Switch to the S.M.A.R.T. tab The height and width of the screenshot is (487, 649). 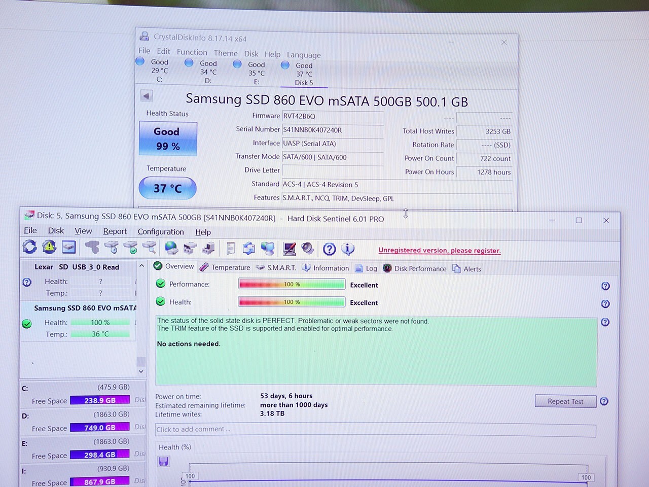click(276, 267)
